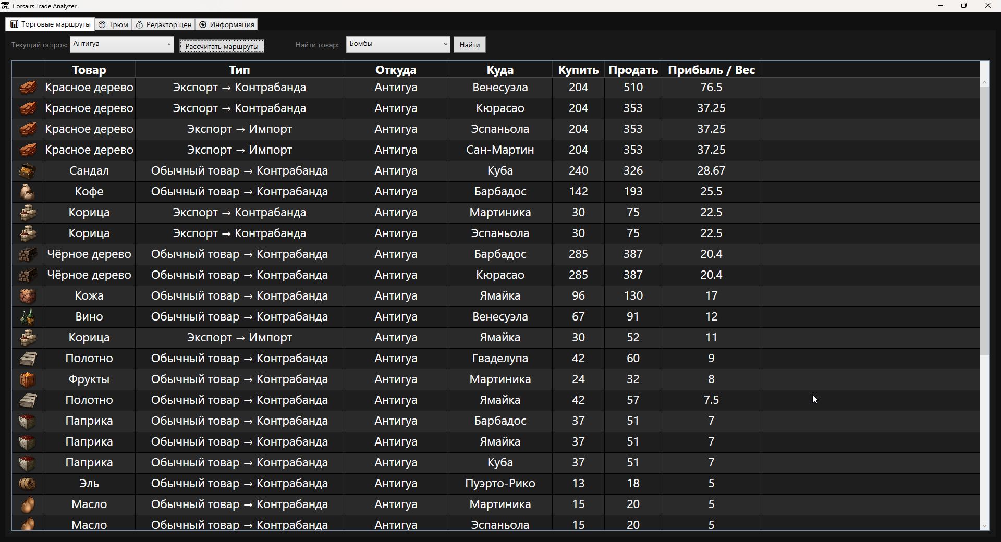The width and height of the screenshot is (1001, 542).
Task: Sort by the Откуда column header
Action: click(x=396, y=70)
